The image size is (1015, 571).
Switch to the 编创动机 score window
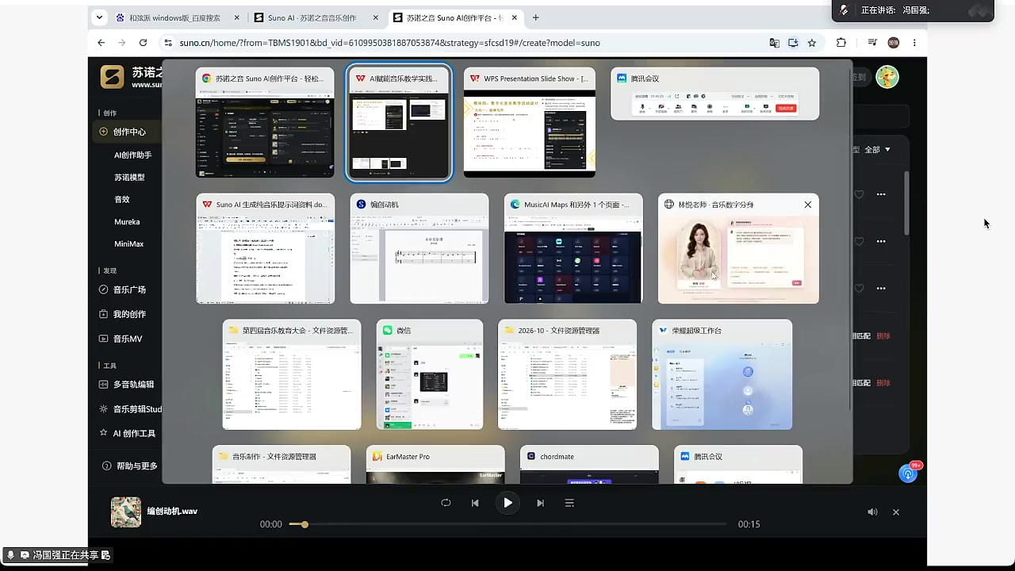pos(419,248)
